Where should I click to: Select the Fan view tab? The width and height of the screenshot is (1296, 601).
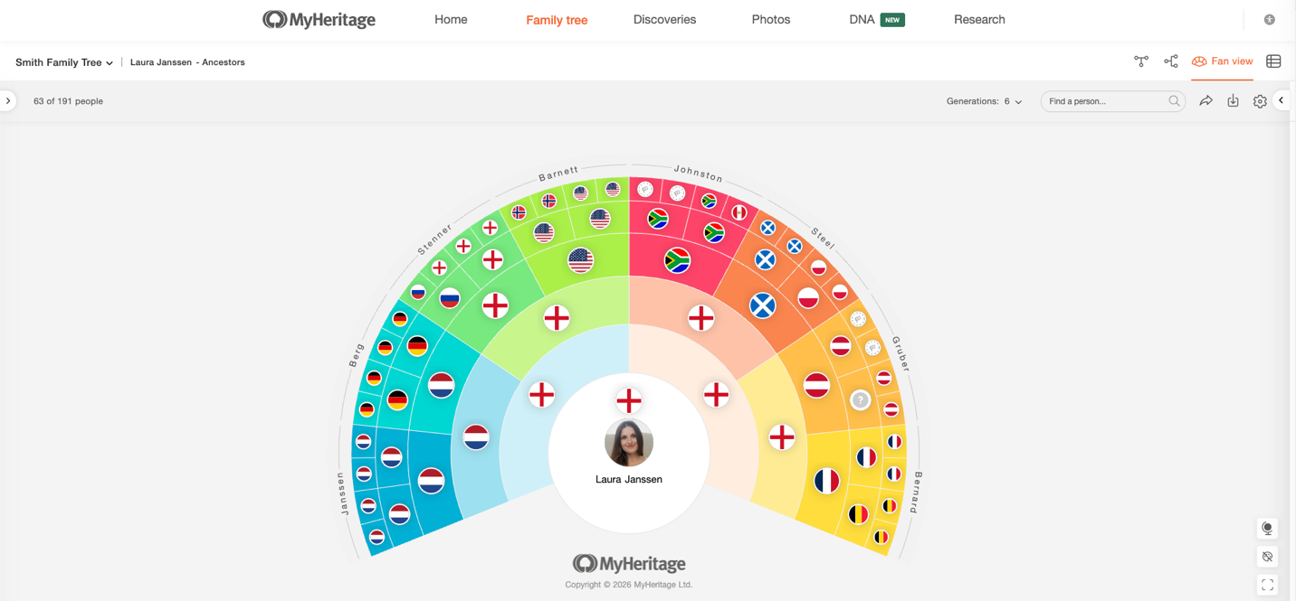[1223, 61]
